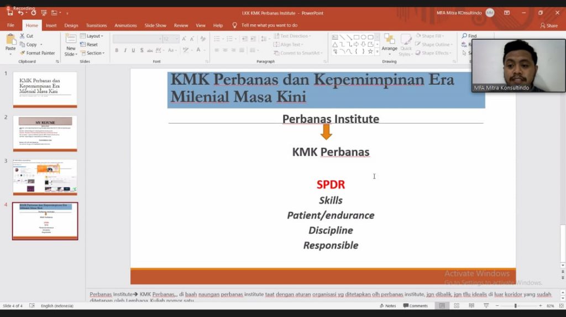Add a New Slide
The image size is (566, 317).
(70, 45)
